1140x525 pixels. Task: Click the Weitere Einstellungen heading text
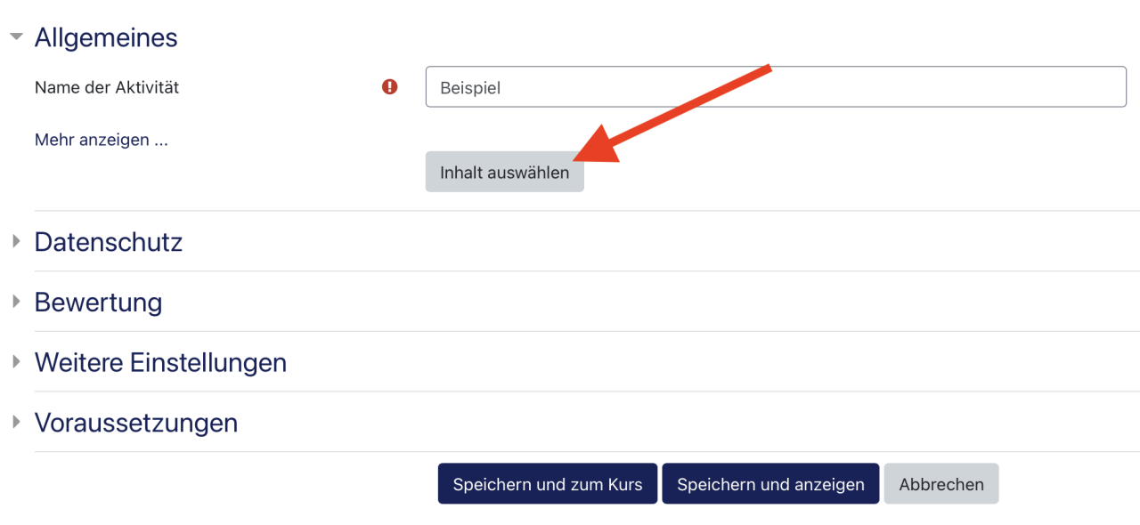(x=160, y=363)
